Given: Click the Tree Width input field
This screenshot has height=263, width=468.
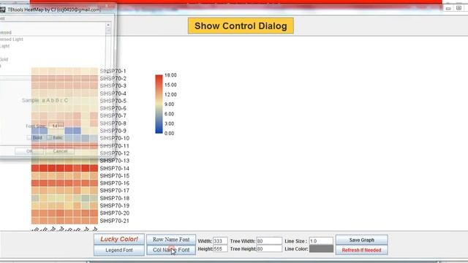Looking at the screenshot, I should (x=269, y=241).
